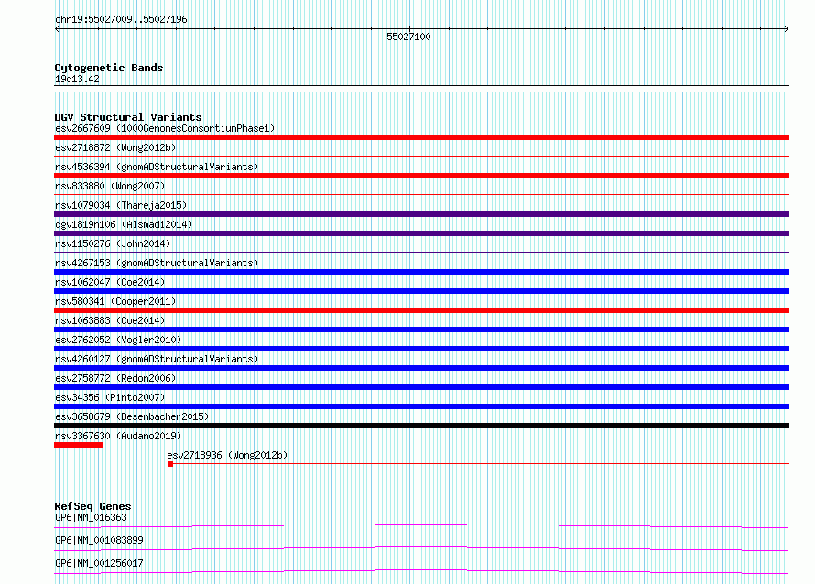Image resolution: width=815 pixels, height=584 pixels.
Task: Click the right arrow of the ruler
Action: [787, 29]
